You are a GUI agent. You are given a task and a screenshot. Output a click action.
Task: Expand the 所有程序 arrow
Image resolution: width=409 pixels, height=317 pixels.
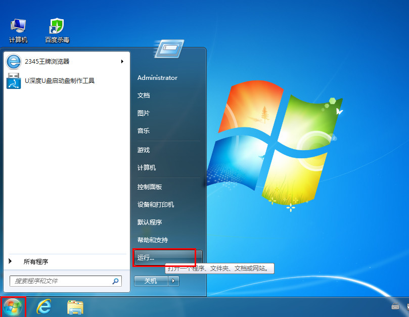pyautogui.click(x=10, y=261)
